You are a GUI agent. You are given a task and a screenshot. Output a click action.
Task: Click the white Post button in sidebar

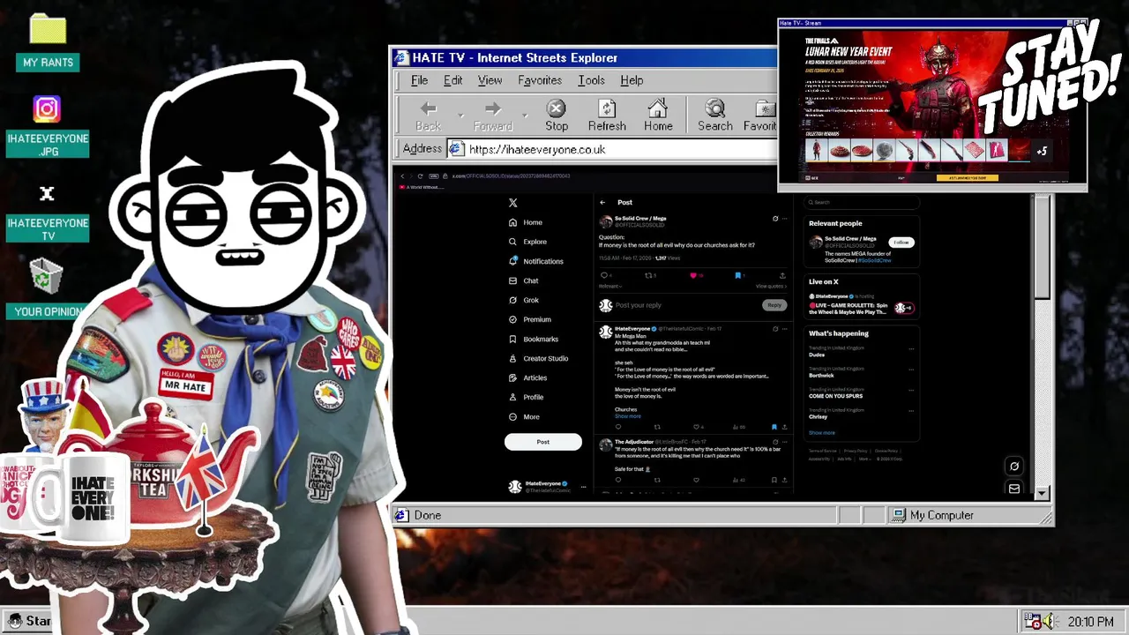tap(543, 442)
